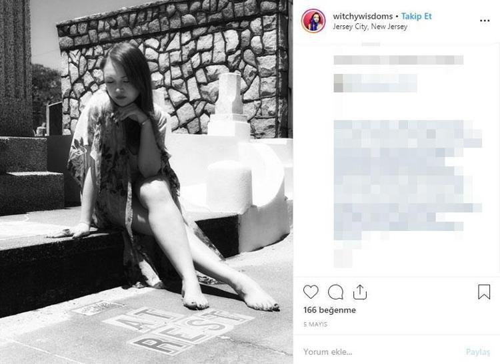Follow the account with Takip Et
This screenshot has height=364, width=500.
(417, 16)
